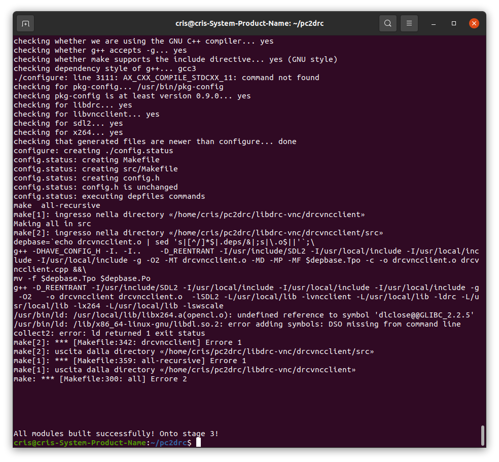Click 'make[2]: uscita dalla directory' line

click(194, 351)
